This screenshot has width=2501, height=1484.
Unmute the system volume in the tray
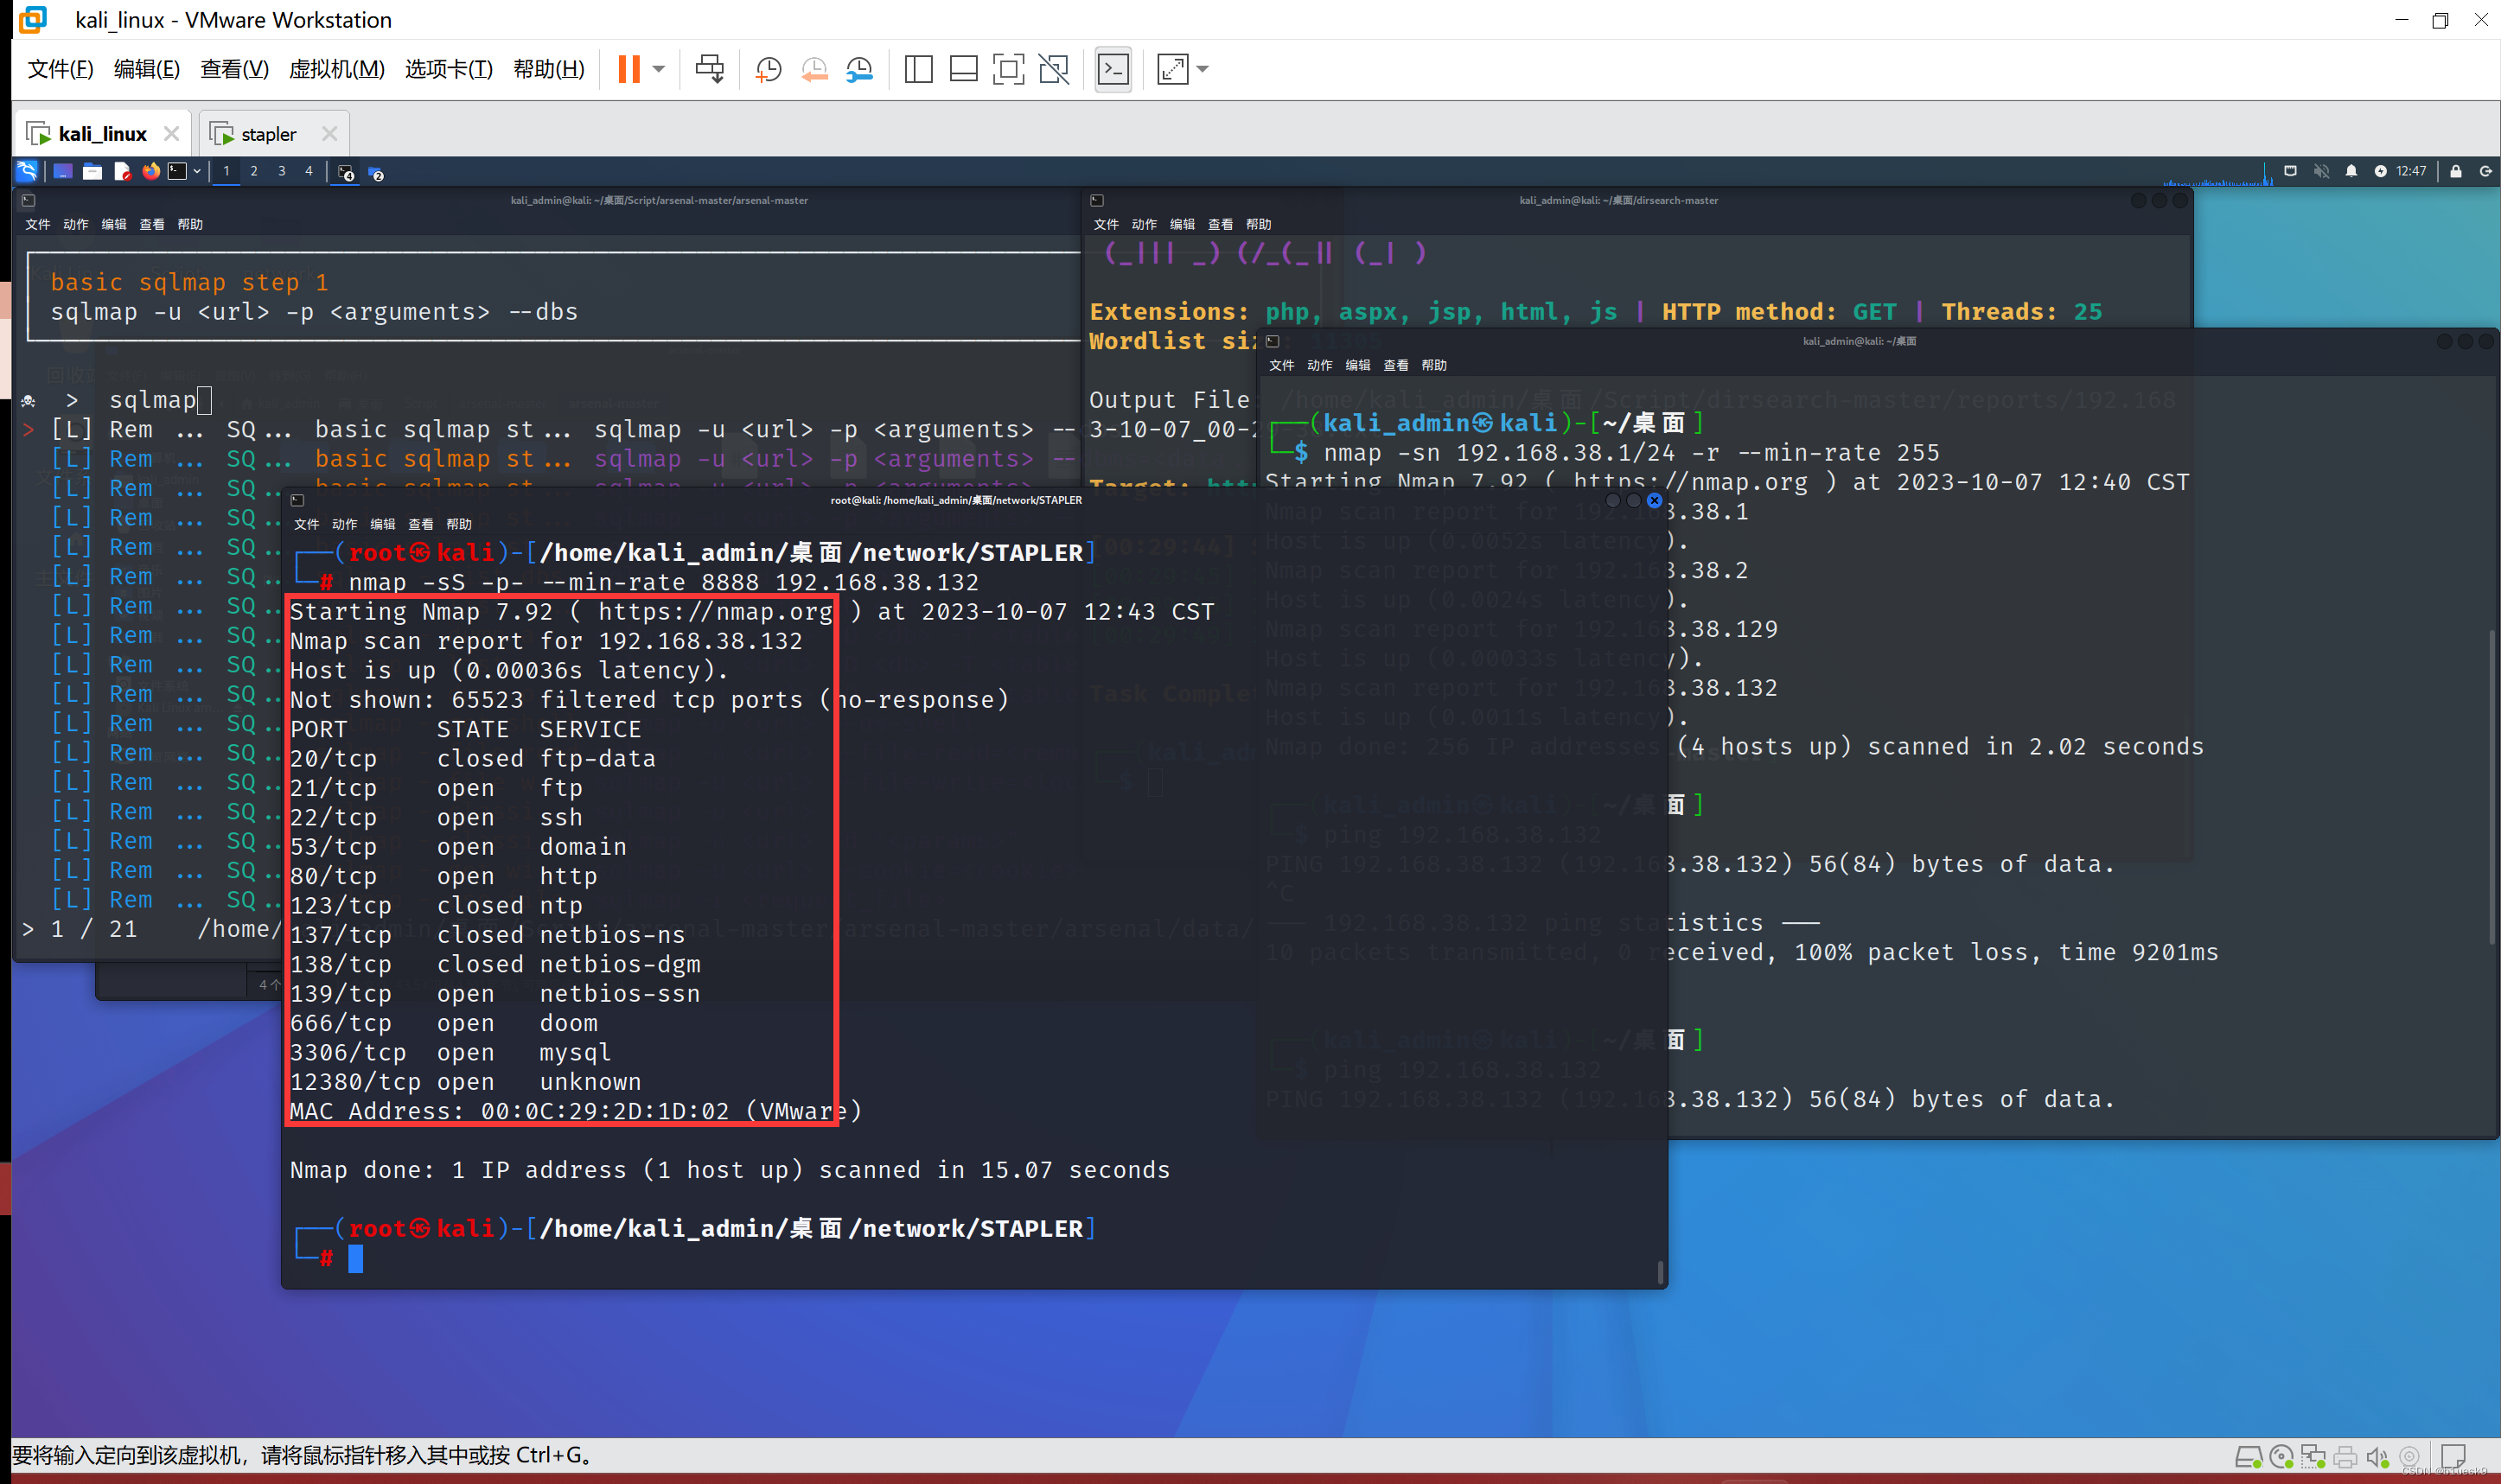[2322, 170]
